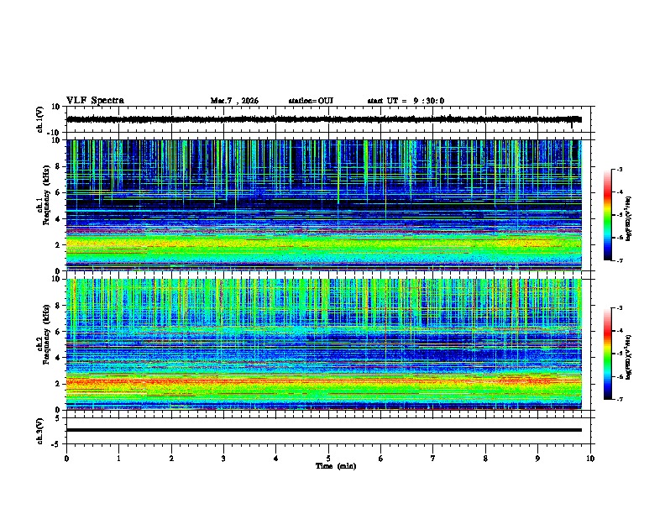The image size is (665, 514).
Task: Click the "-10" tick on the ch.1(V) axis
Action: click(55, 133)
